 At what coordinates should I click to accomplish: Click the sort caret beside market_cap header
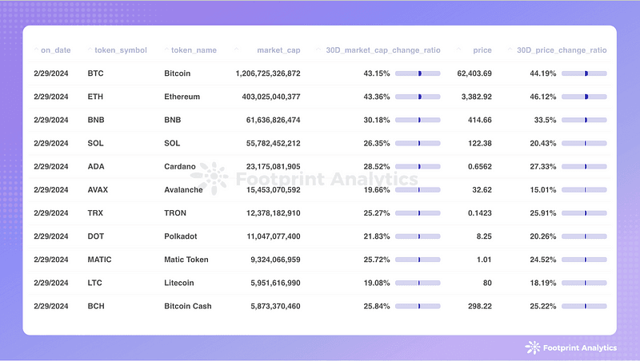pyautogui.click(x=236, y=50)
